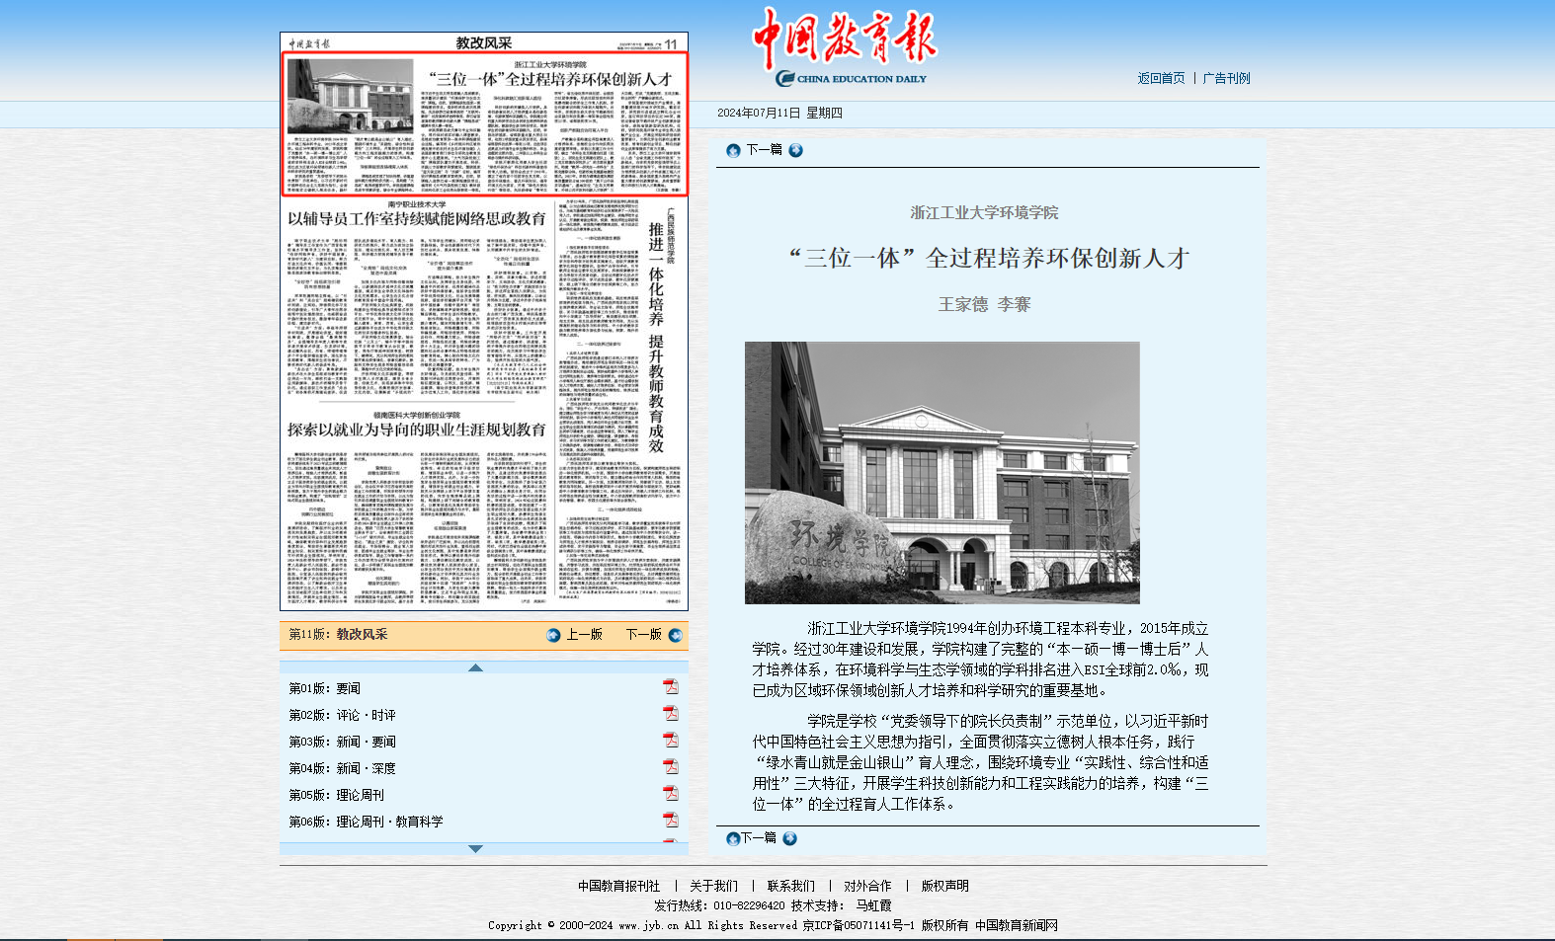Open PDF icon for 第05版 理论周刊

tap(671, 794)
